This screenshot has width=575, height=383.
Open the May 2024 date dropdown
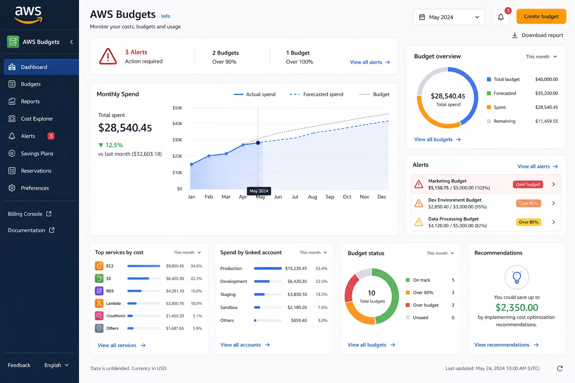click(449, 17)
